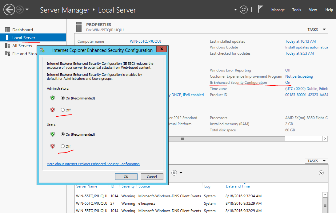Click Cancel in IE ESC dialog
The height and width of the screenshot is (213, 336).
[152, 177]
